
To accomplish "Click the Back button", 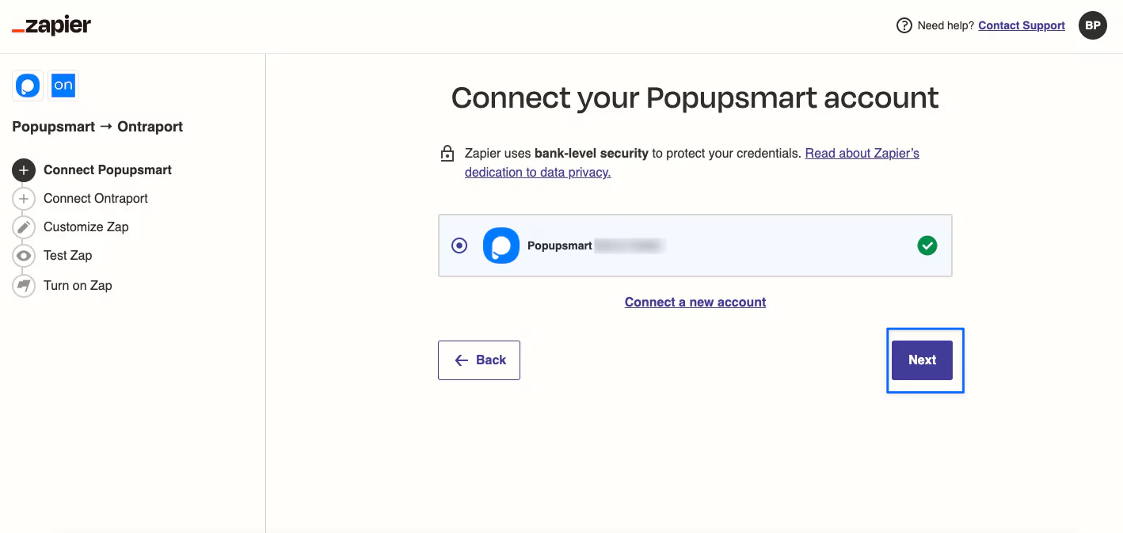I will click(479, 360).
